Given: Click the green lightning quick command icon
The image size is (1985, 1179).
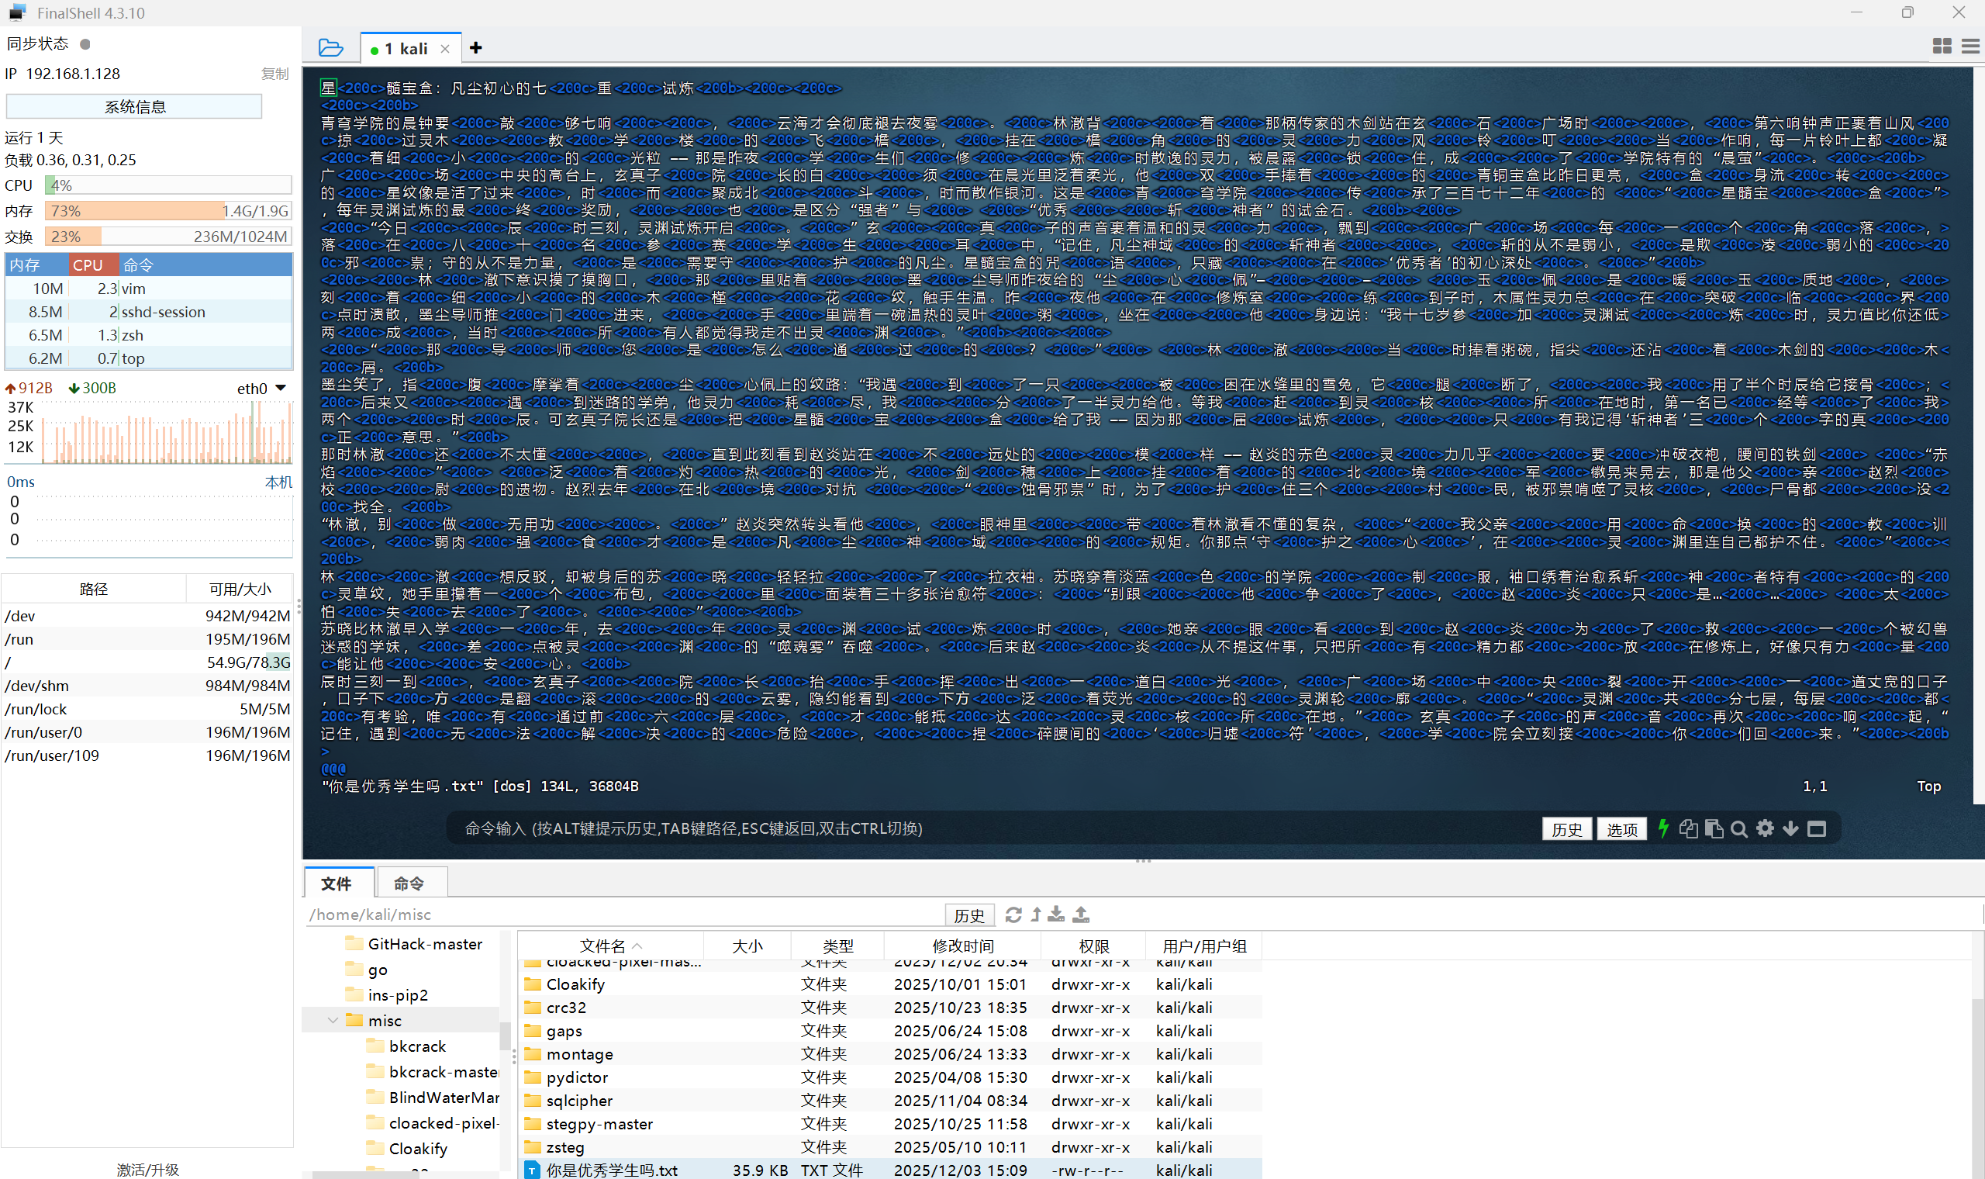Looking at the screenshot, I should pyautogui.click(x=1662, y=828).
